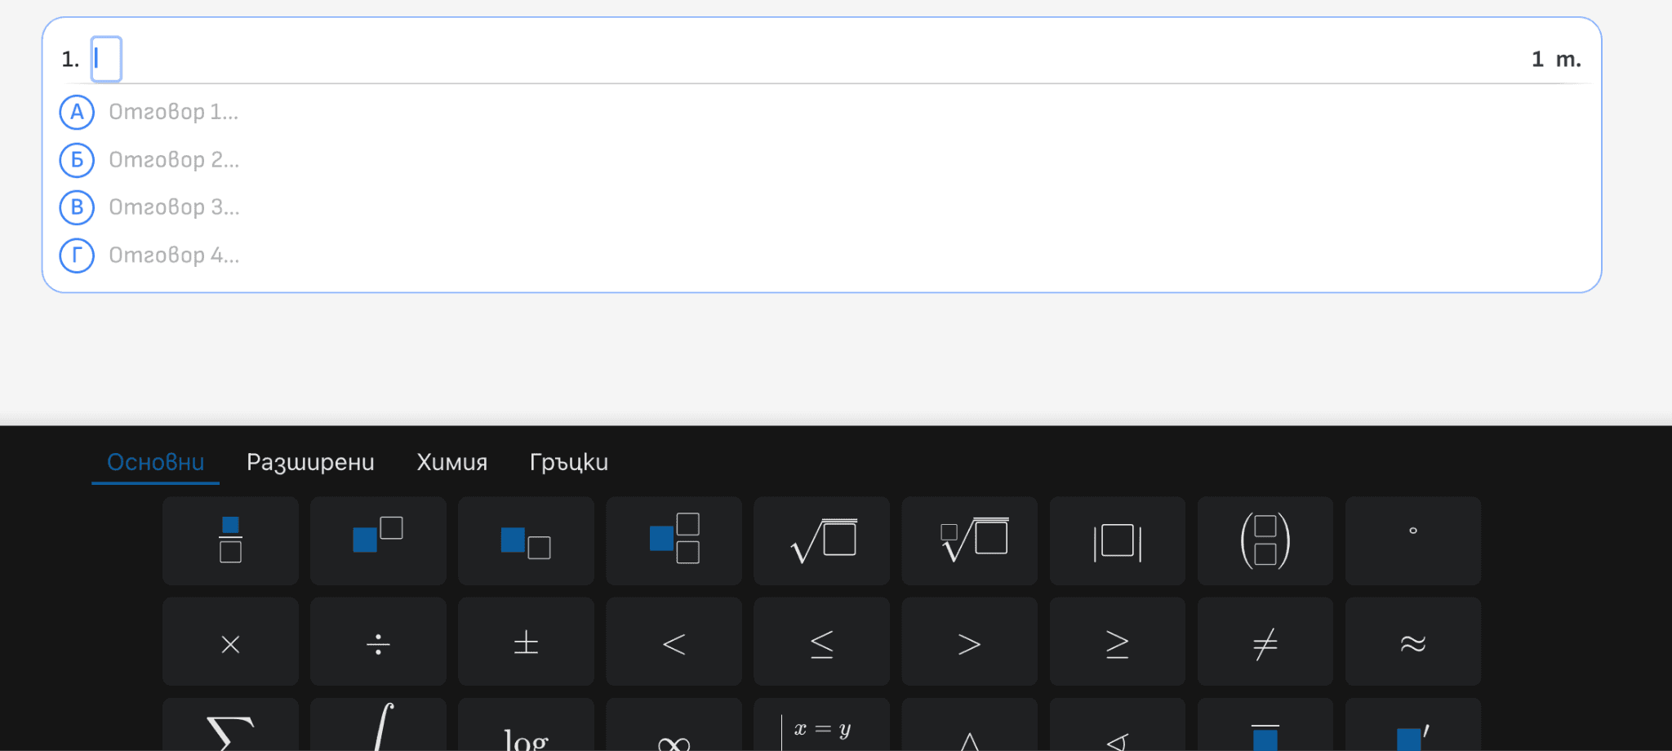
Task: Insert the degree symbol
Action: click(x=1412, y=540)
